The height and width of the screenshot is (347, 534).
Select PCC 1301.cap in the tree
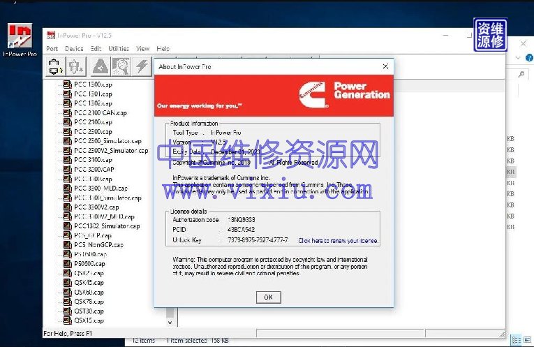click(x=93, y=94)
